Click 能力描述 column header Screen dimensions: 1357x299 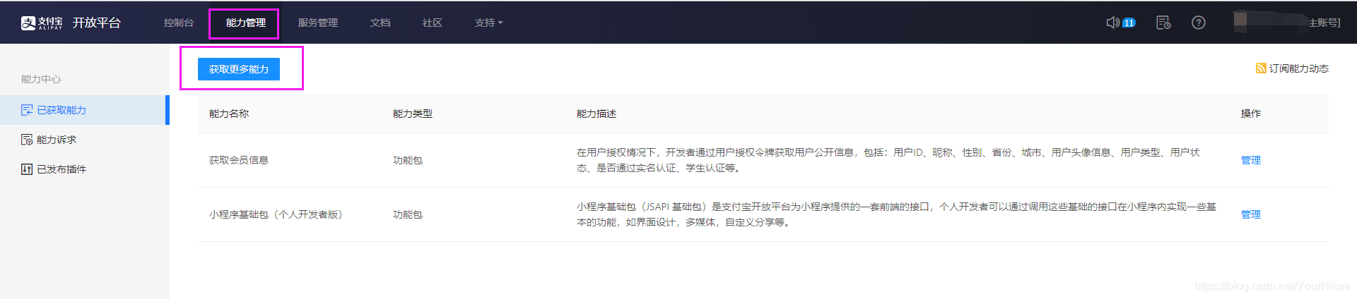597,114
